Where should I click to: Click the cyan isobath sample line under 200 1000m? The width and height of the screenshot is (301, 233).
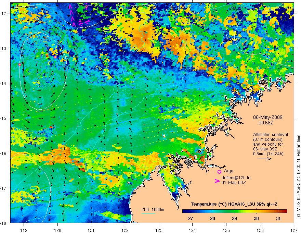tap(148, 213)
